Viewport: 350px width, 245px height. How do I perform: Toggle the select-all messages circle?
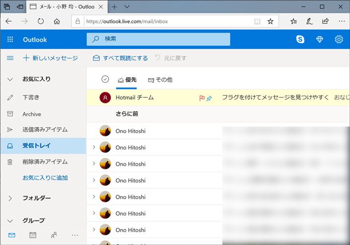coord(105,79)
